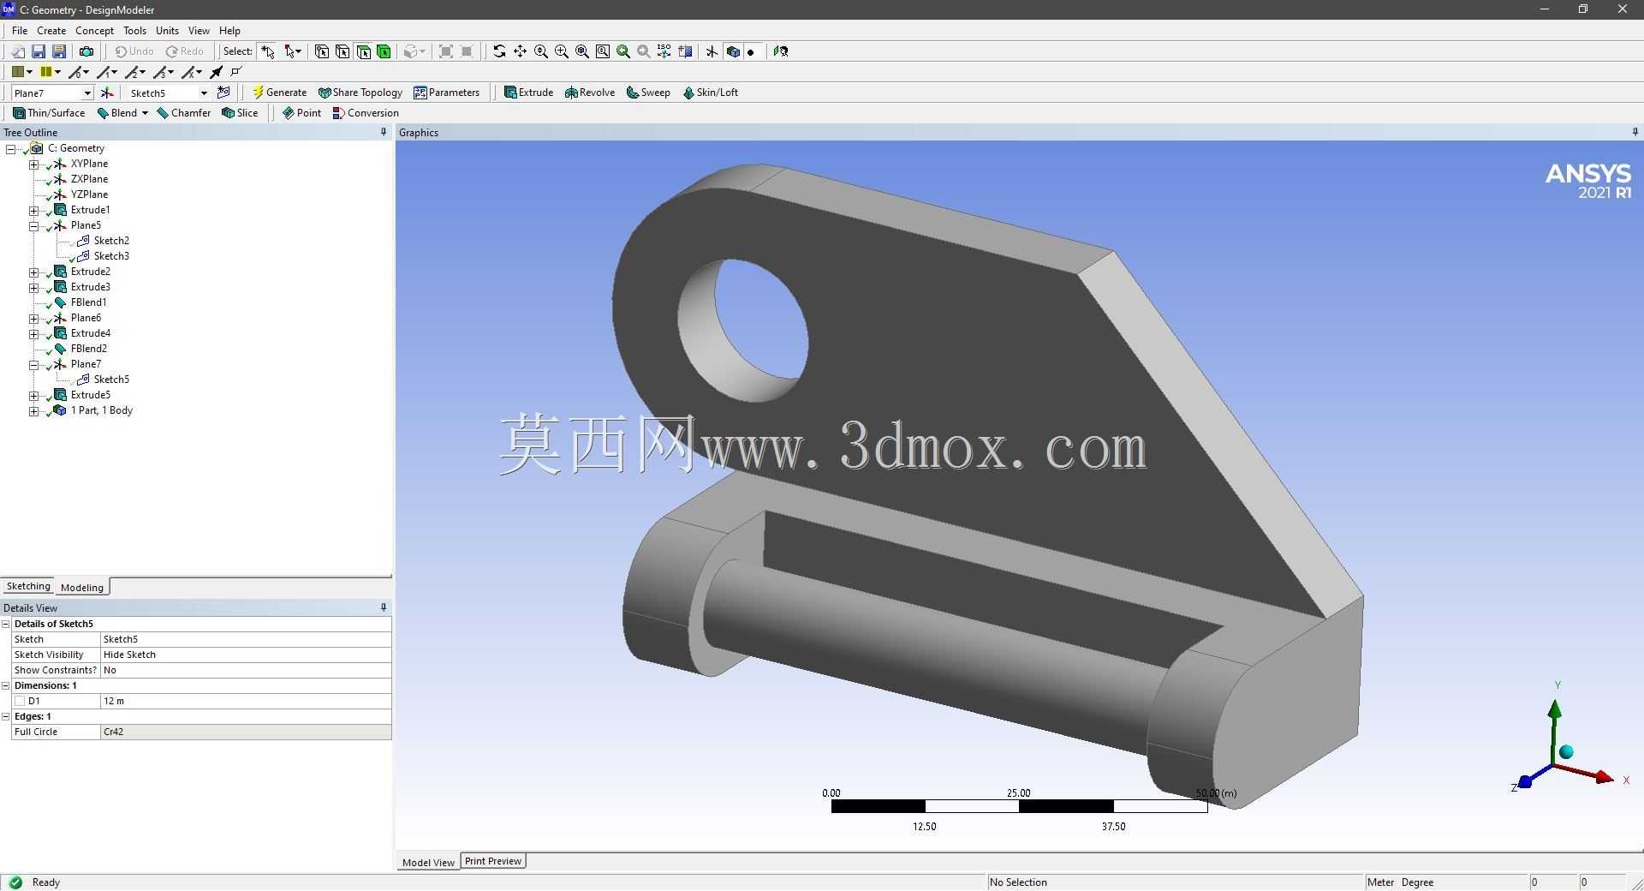Click the Generate button
This screenshot has width=1644, height=891.
point(279,93)
